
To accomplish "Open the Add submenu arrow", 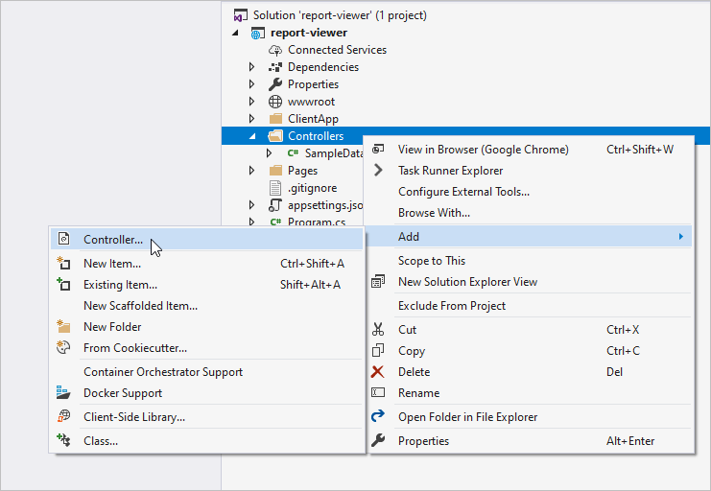I will [x=680, y=237].
